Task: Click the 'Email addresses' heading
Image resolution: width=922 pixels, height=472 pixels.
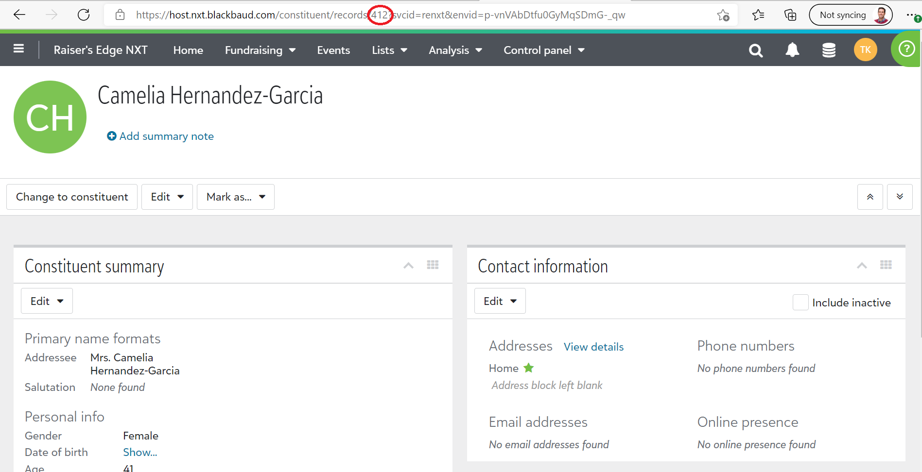Action: click(x=538, y=422)
